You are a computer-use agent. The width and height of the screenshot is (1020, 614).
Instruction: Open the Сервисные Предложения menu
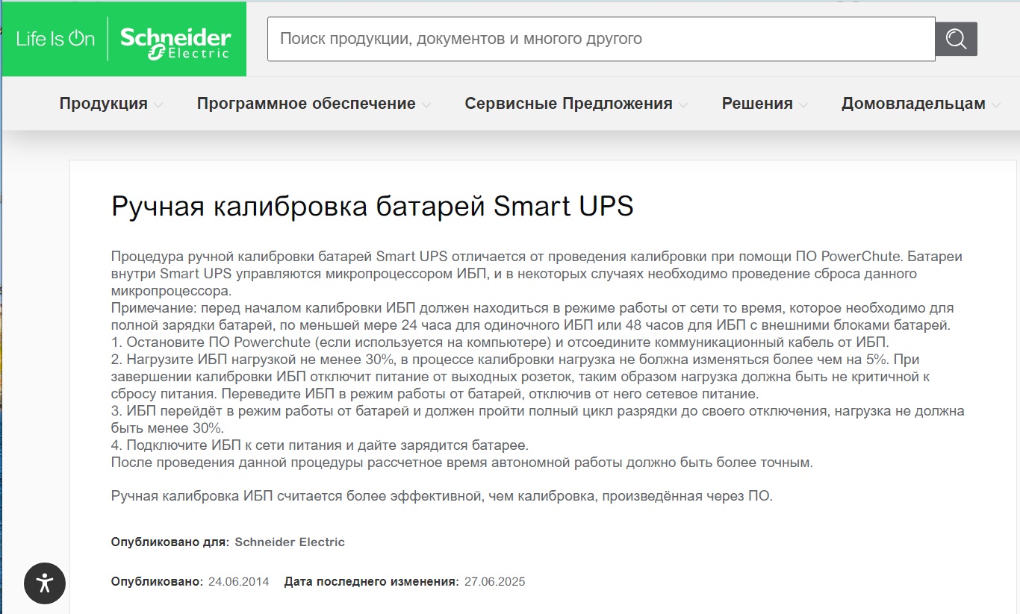(x=568, y=104)
